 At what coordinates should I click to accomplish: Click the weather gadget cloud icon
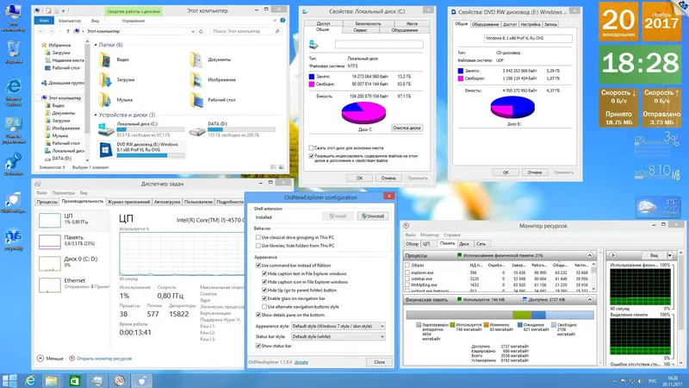click(x=648, y=206)
